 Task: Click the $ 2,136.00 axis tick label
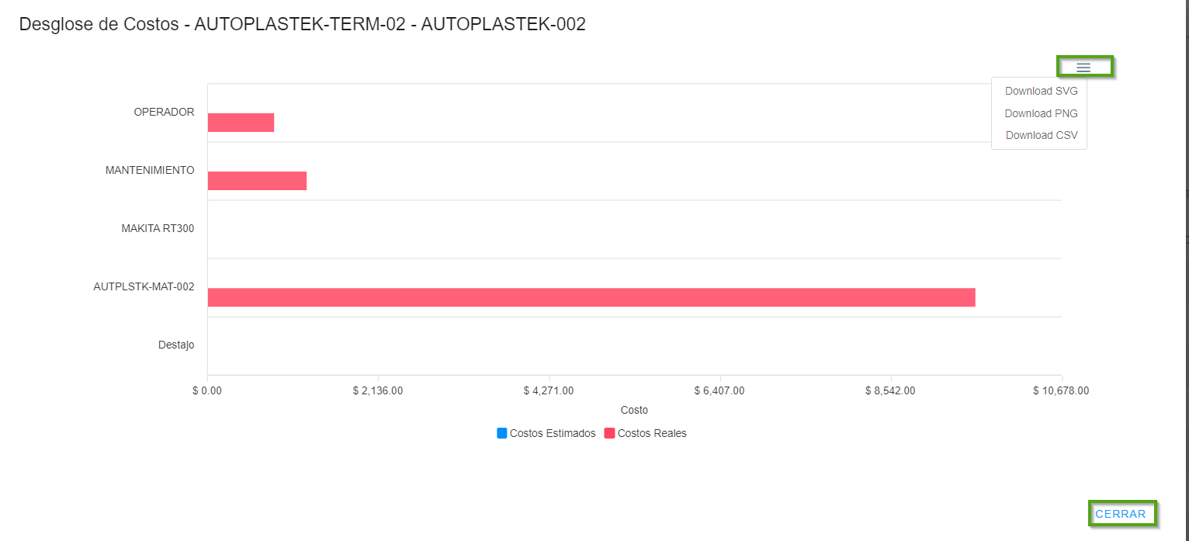378,390
